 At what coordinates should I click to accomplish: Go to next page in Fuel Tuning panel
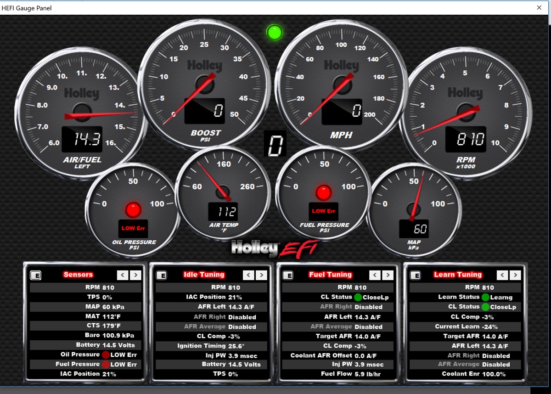point(388,275)
